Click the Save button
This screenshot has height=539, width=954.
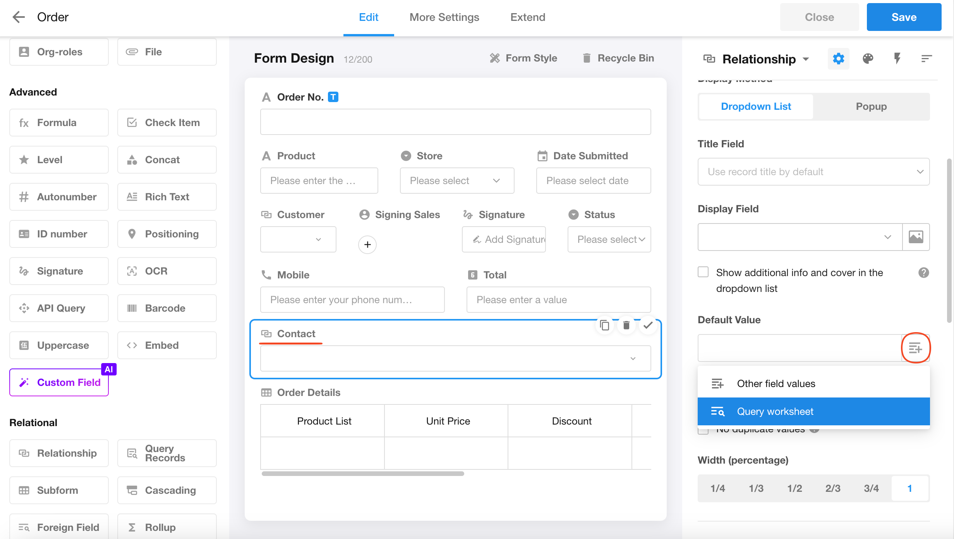pyautogui.click(x=904, y=17)
